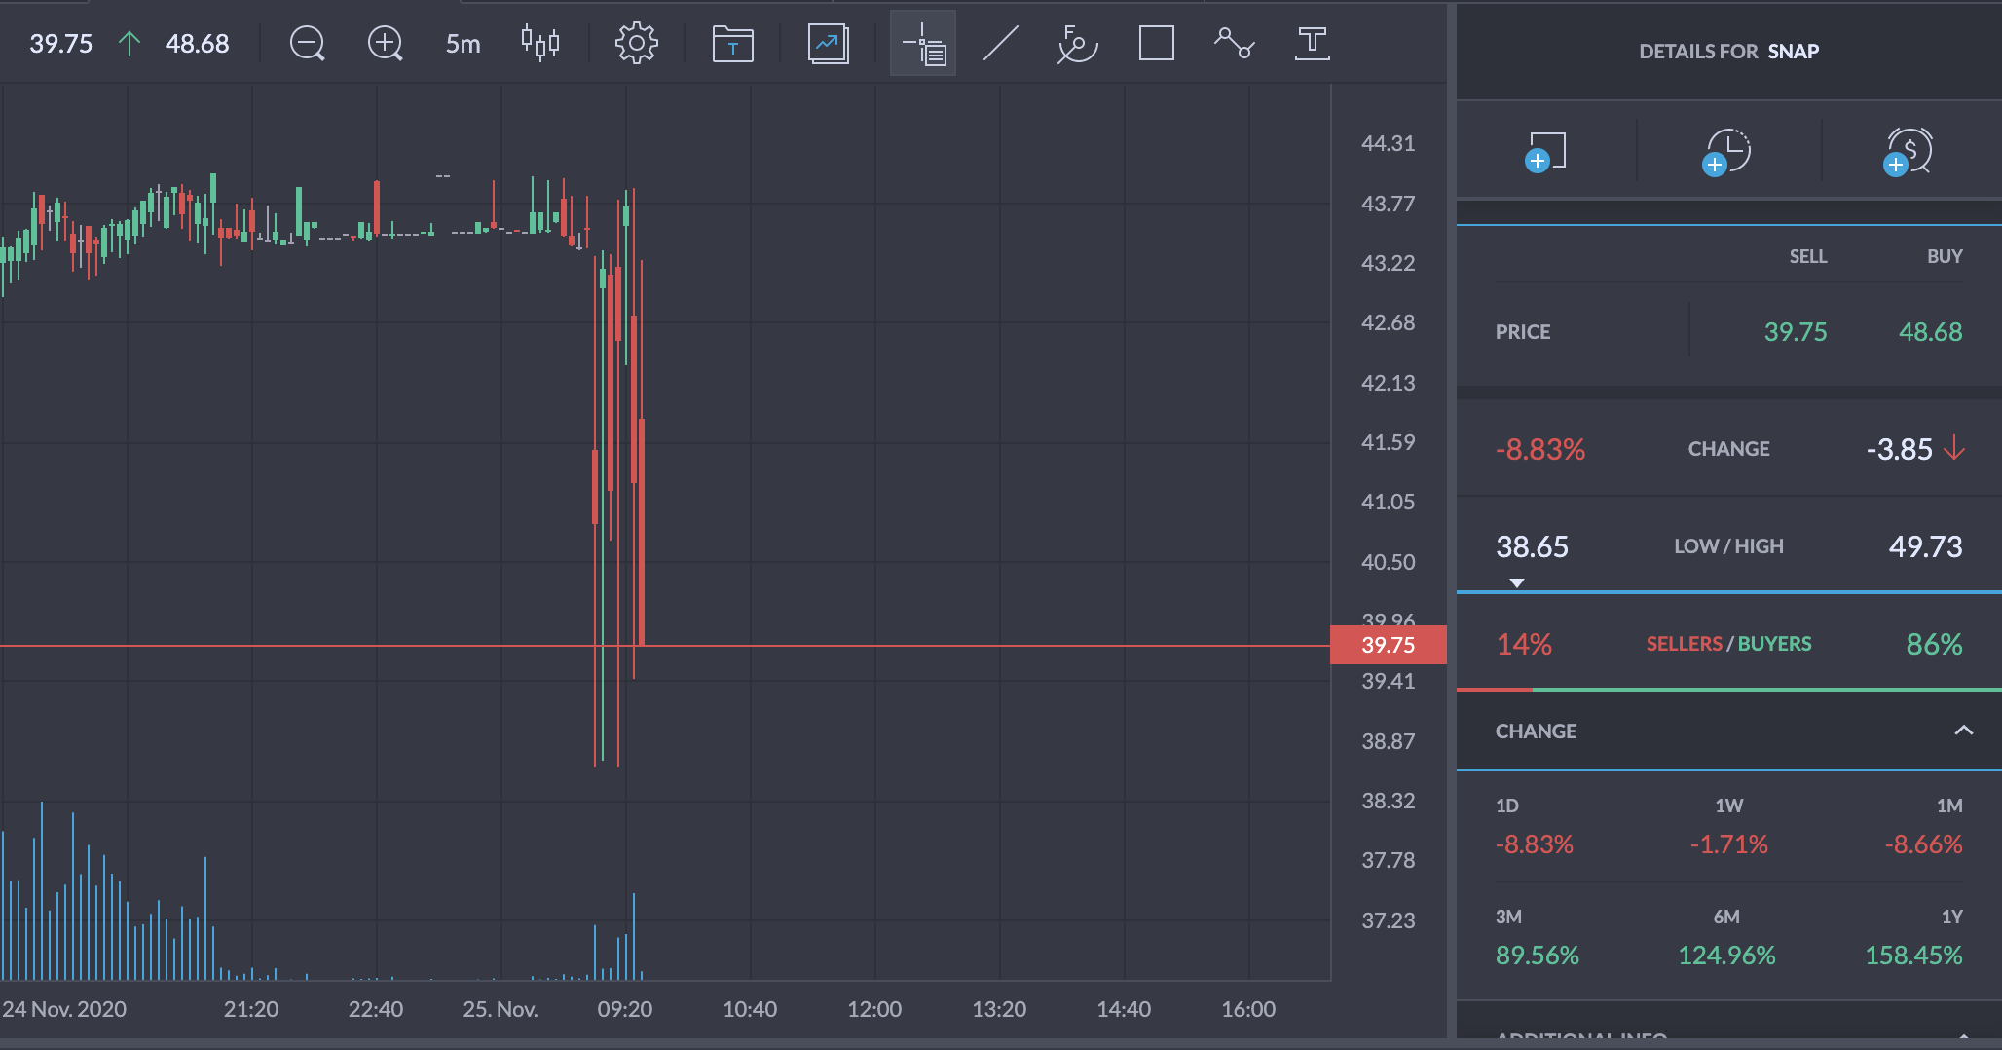Click the SELL price 39.75

tap(1796, 332)
